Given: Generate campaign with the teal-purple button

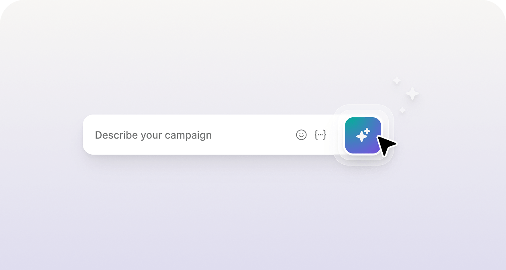Looking at the screenshot, I should point(363,135).
